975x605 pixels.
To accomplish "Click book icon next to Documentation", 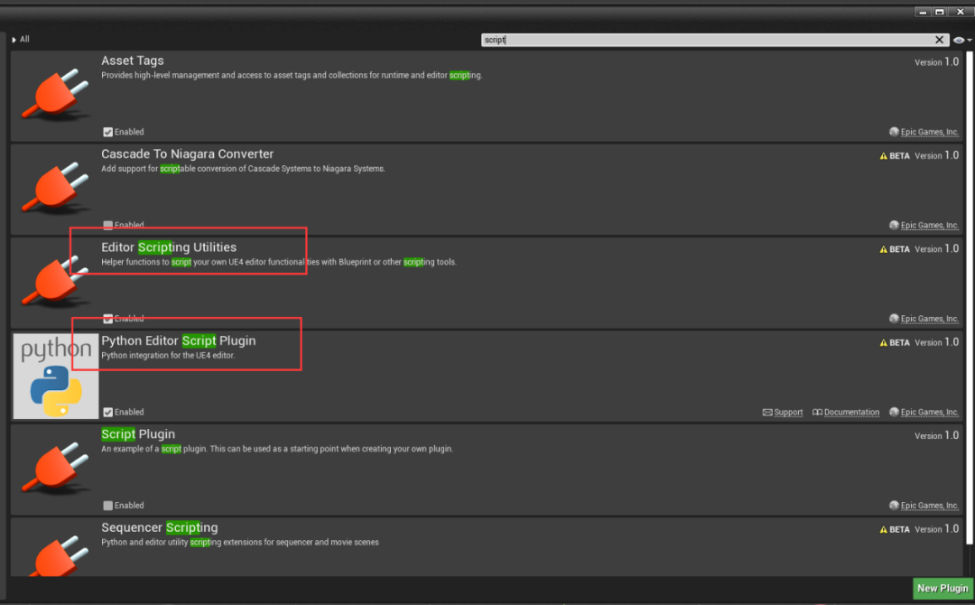I will click(x=817, y=413).
